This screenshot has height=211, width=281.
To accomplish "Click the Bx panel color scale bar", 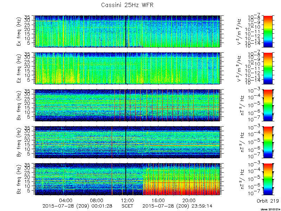I will point(268,105).
